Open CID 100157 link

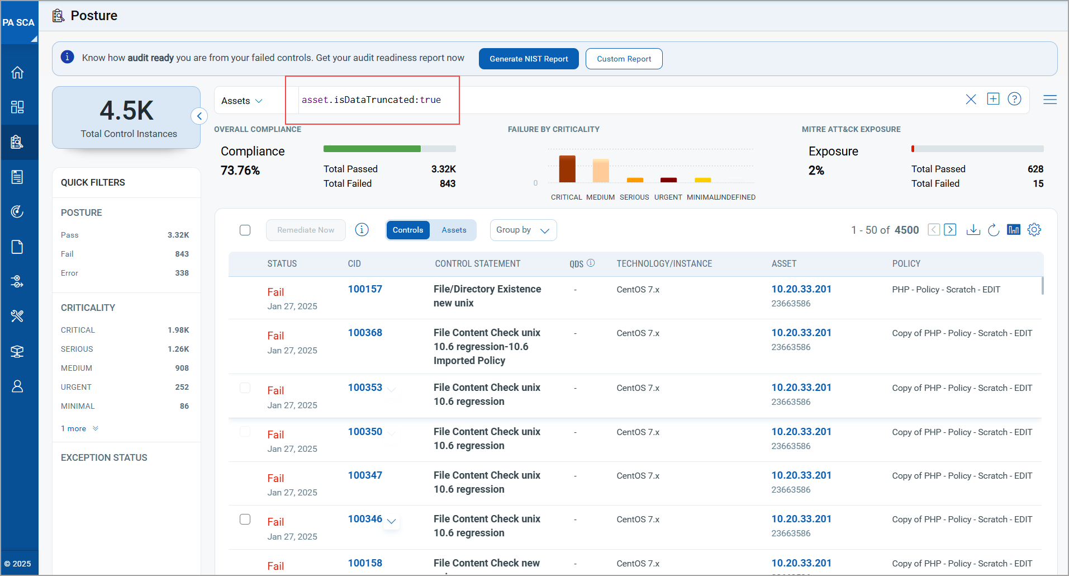pos(365,289)
